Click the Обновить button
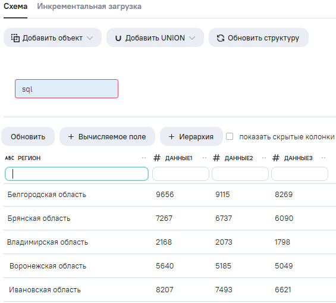The height and width of the screenshot is (303, 336). (x=28, y=136)
